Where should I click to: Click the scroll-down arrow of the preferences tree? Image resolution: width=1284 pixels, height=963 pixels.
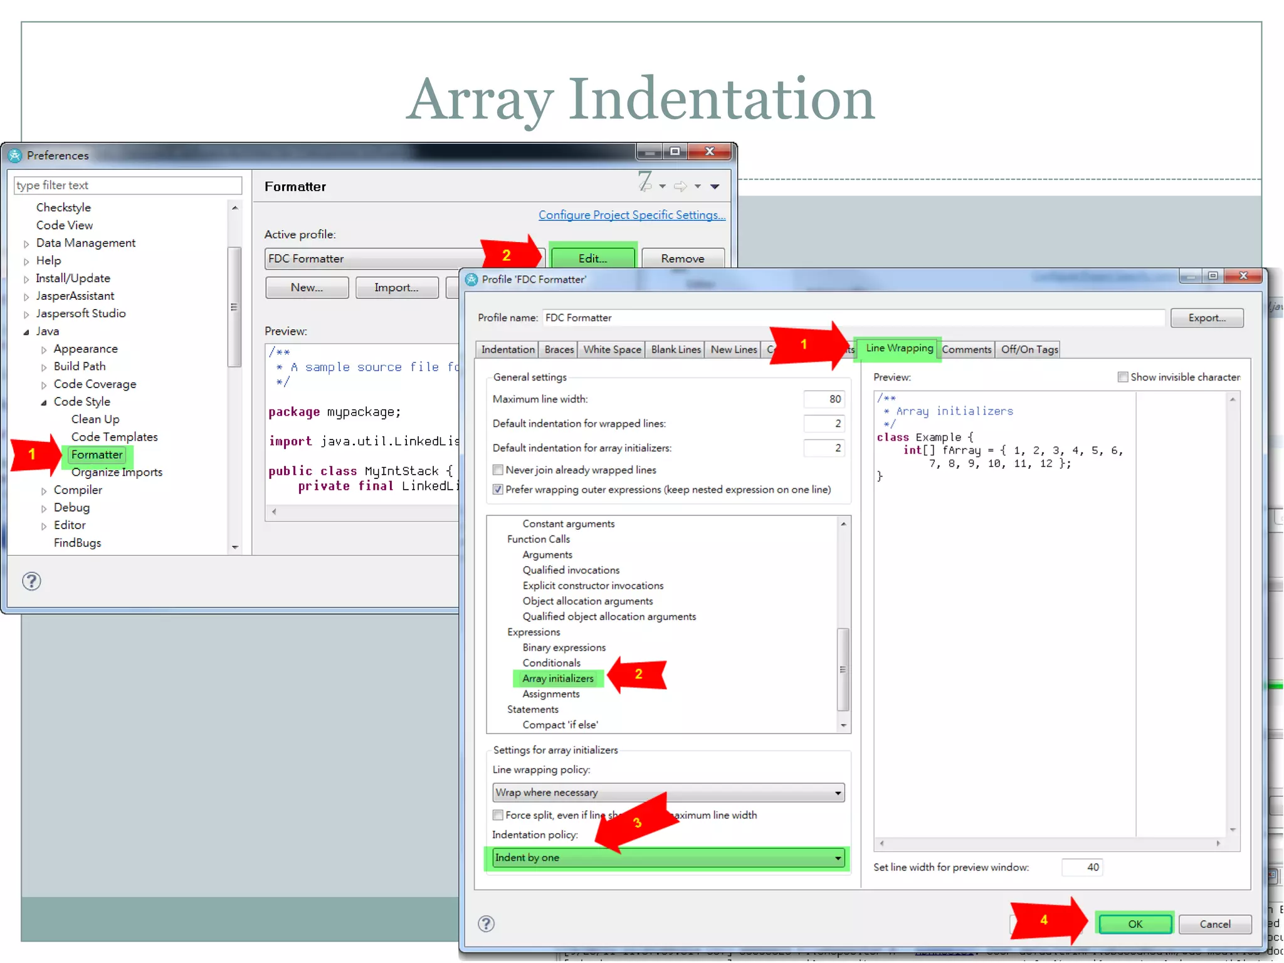click(x=235, y=547)
